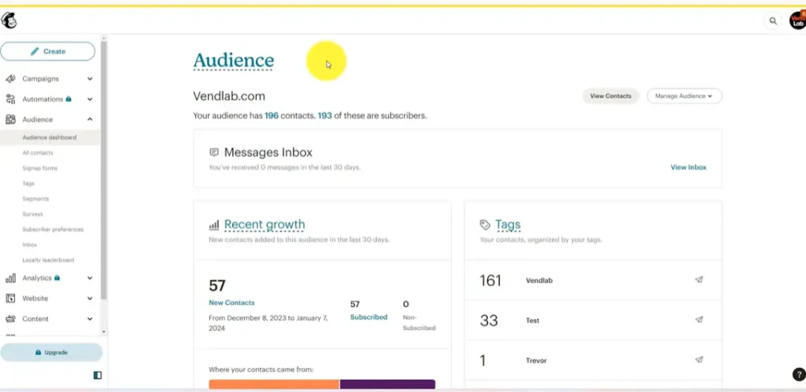Send campaign to Test tag icon
This screenshot has height=392, width=806.
click(x=699, y=320)
